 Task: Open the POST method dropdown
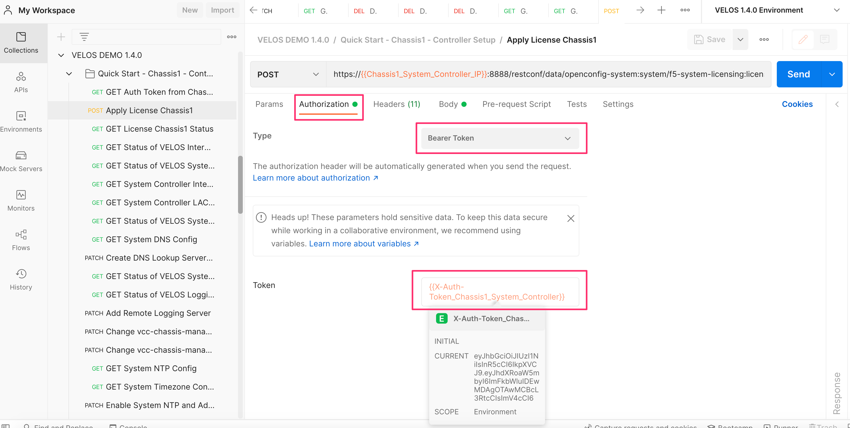click(x=288, y=74)
